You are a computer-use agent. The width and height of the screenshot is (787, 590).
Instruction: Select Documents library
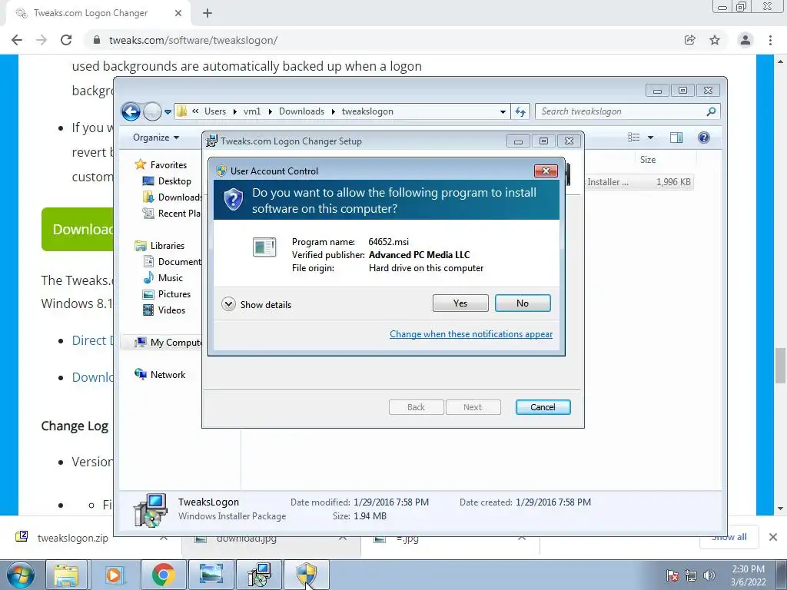[x=173, y=261]
